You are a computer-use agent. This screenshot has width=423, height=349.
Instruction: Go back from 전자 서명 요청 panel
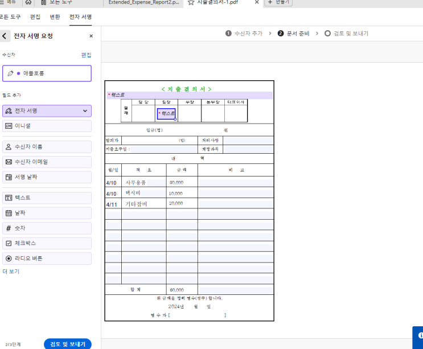pos(5,36)
